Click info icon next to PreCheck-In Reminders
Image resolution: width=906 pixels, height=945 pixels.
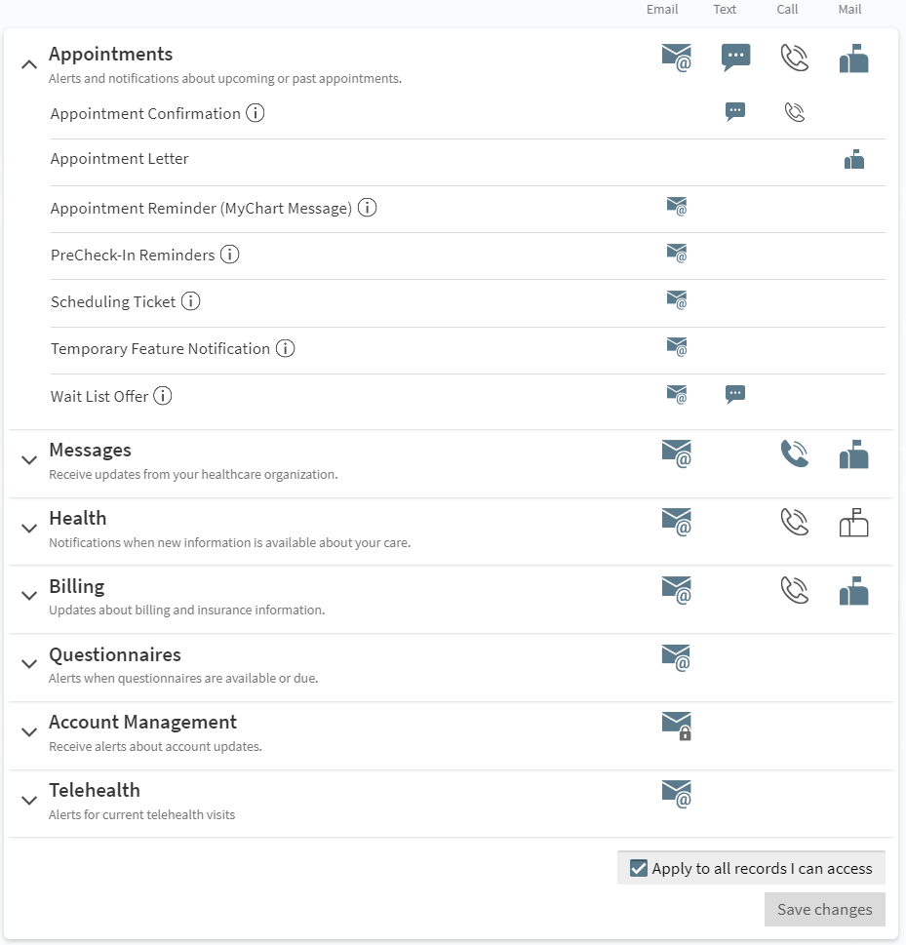pos(229,256)
